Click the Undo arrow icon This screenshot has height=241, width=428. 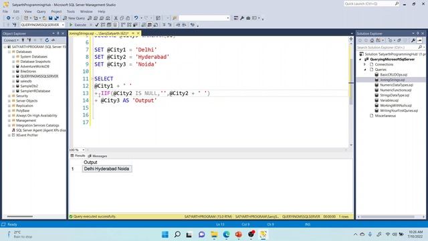click(136, 18)
